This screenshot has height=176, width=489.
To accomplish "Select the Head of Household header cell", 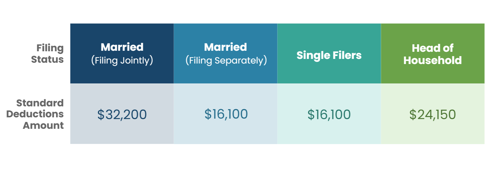I will [x=432, y=54].
